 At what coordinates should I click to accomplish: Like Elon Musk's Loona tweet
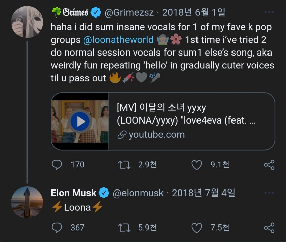(x=196, y=228)
